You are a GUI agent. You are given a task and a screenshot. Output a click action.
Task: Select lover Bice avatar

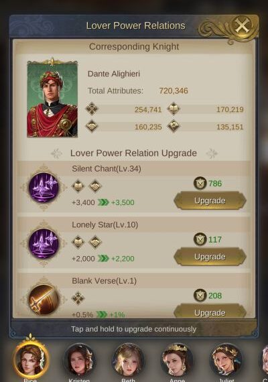(x=31, y=359)
